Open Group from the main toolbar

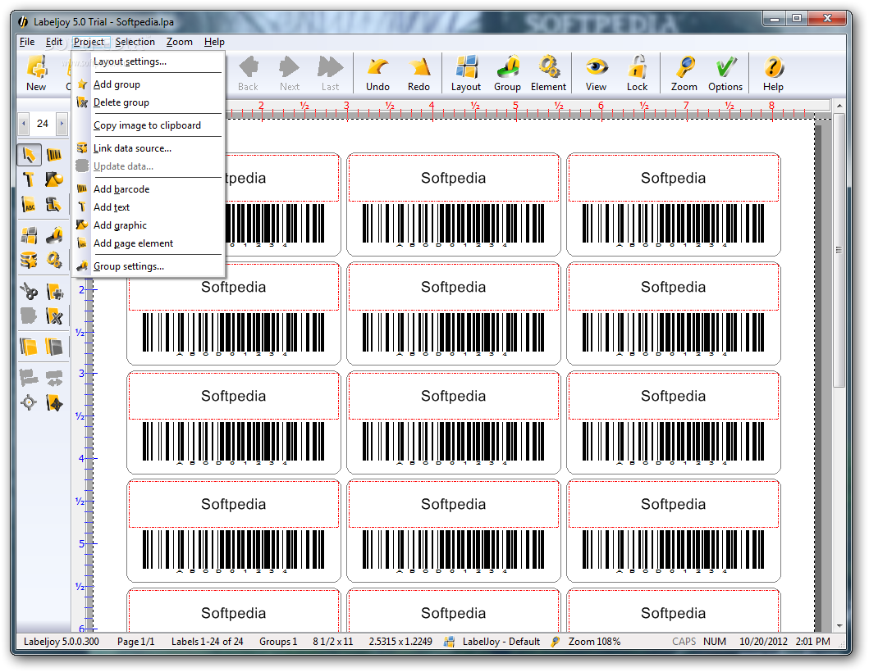[x=508, y=73]
